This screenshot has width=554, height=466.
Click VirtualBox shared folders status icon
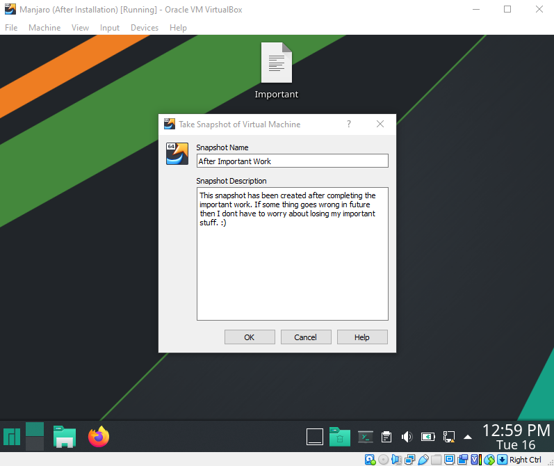pyautogui.click(x=437, y=460)
